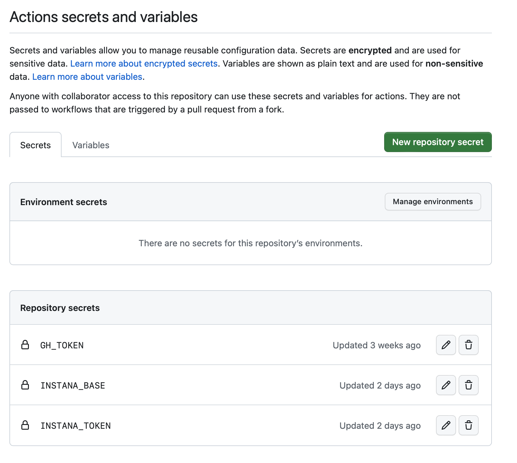Viewport: 517px width, 463px height.
Task: Click the INSTANA_TOKEN secret name
Action: (75, 426)
